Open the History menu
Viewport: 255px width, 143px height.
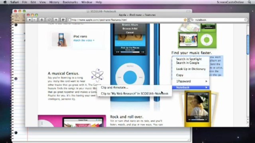coord(54,2)
